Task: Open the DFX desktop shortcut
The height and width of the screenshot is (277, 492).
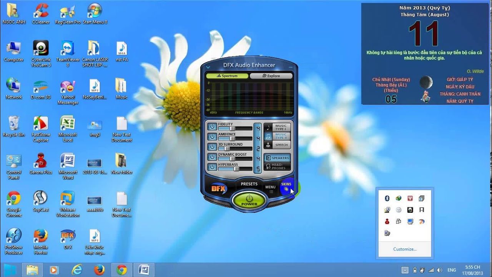Action: [68, 239]
